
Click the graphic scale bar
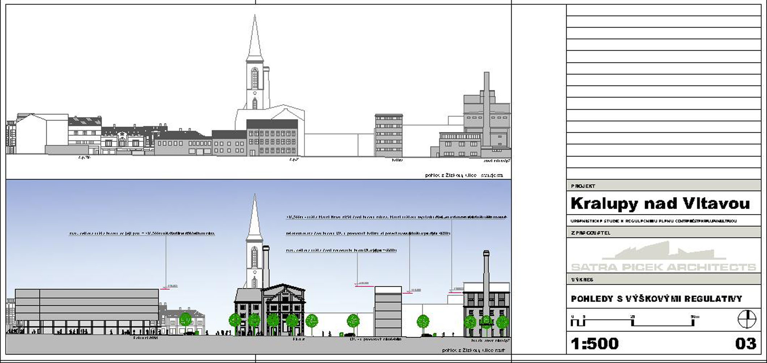coord(632,321)
